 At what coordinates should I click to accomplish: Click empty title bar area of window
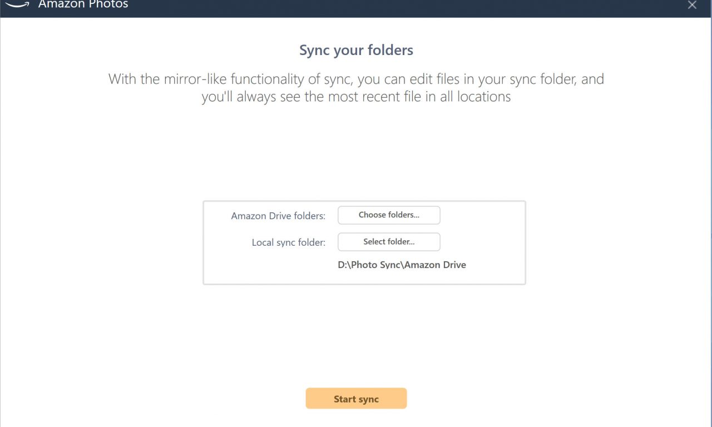coord(389,7)
